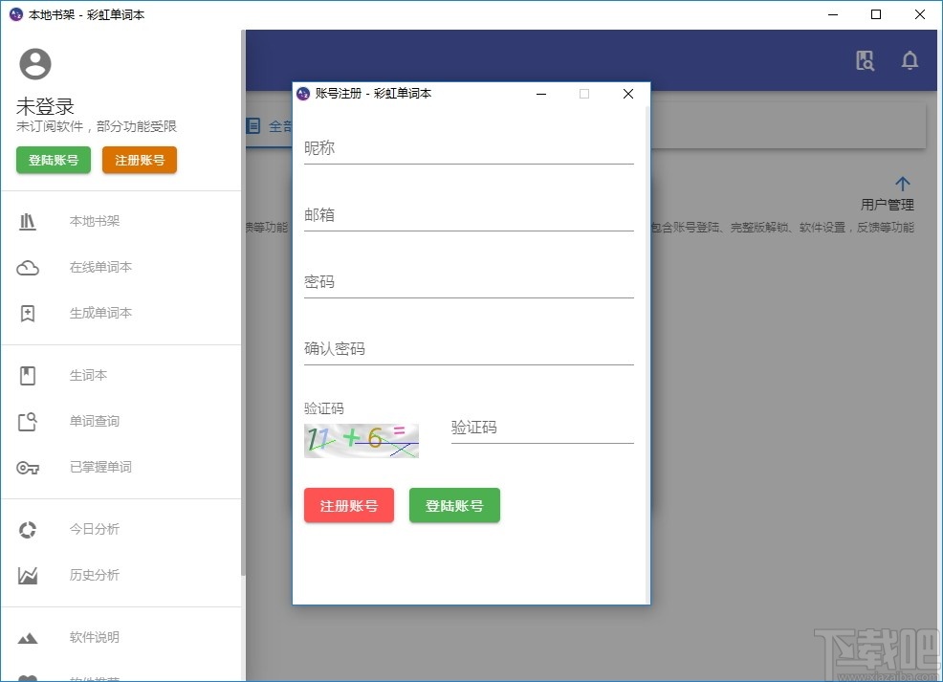Screen dimensions: 943x682
Task: Focus the 密码 password input field
Action: point(469,282)
